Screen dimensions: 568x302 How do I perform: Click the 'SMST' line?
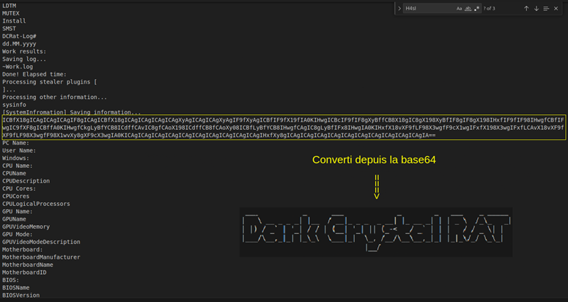coord(9,29)
